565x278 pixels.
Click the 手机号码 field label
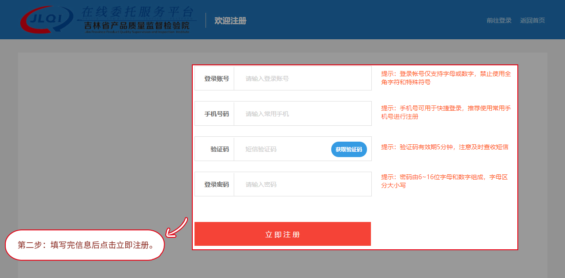click(216, 114)
